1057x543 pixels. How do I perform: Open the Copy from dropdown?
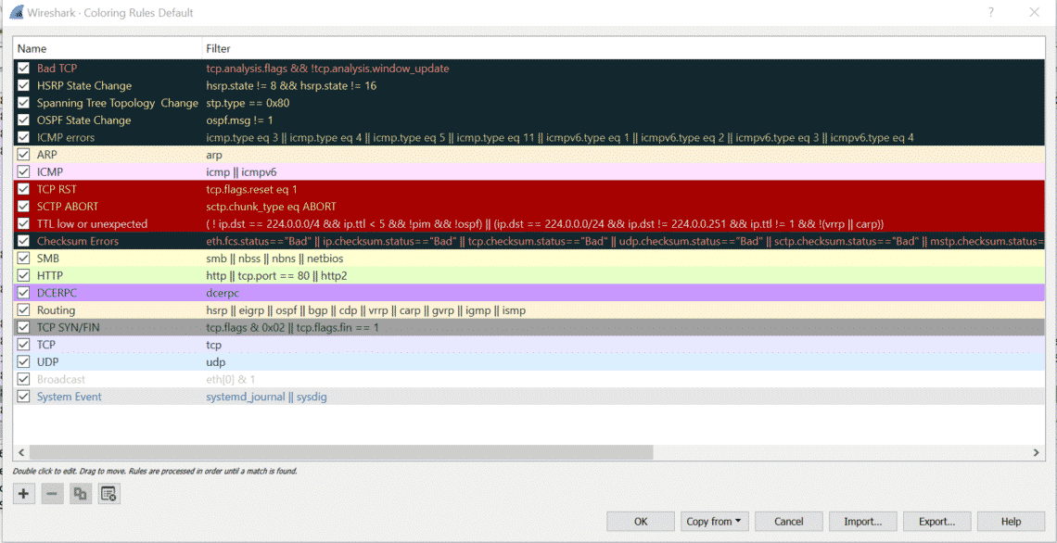pos(715,522)
